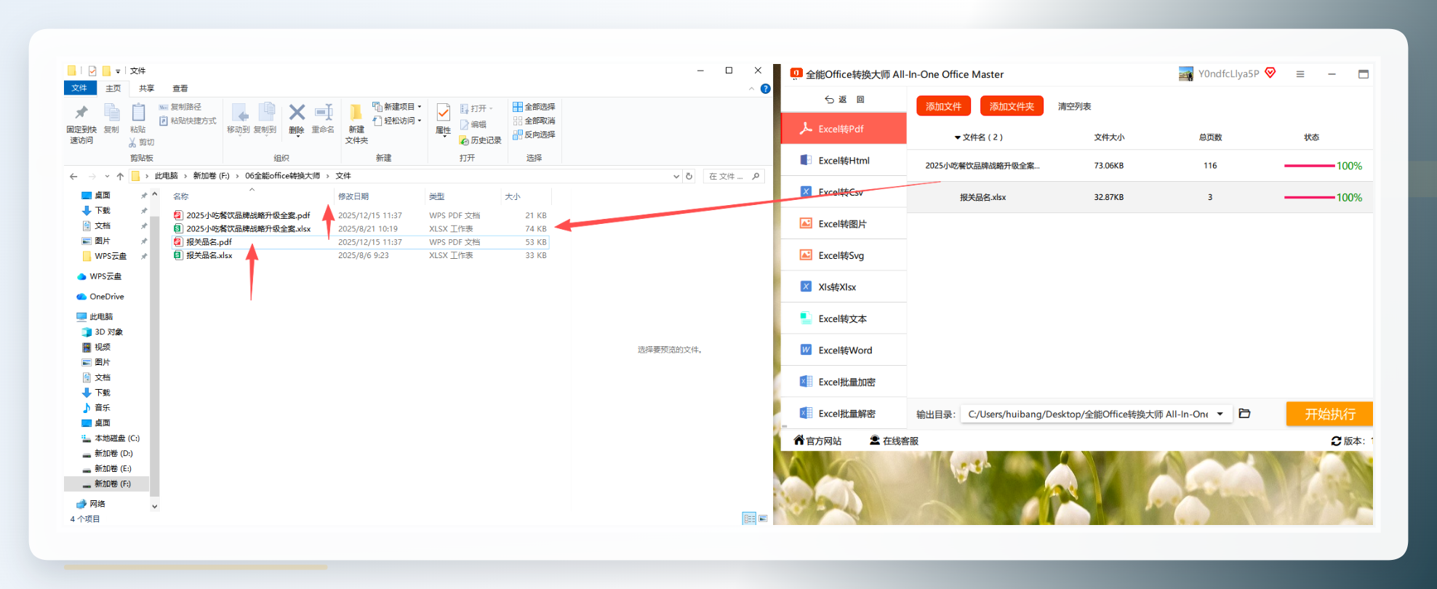
Task: Switch to the large icons view
Action: 763,518
